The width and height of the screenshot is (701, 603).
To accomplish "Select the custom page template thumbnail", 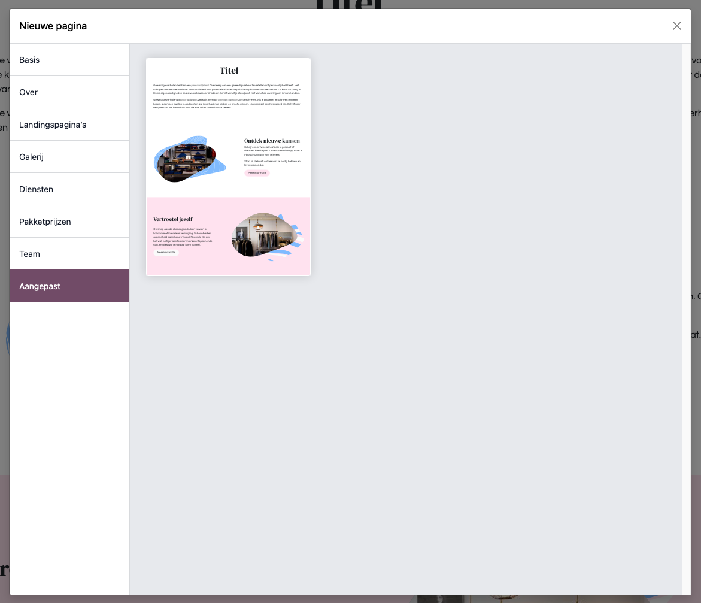I will [228, 166].
